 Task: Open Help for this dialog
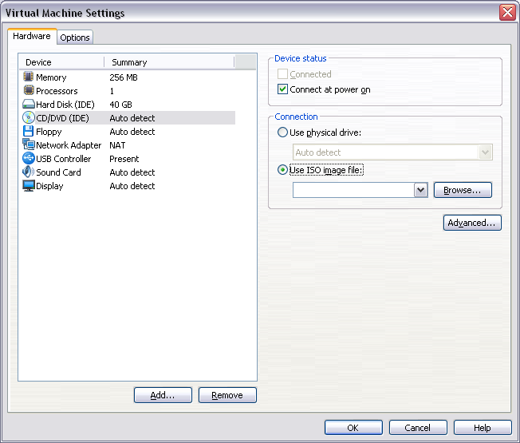tap(483, 427)
